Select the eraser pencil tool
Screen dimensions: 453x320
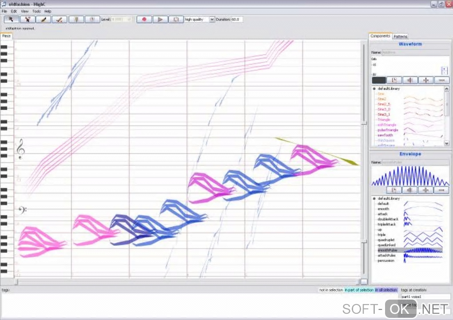[x=60, y=20]
